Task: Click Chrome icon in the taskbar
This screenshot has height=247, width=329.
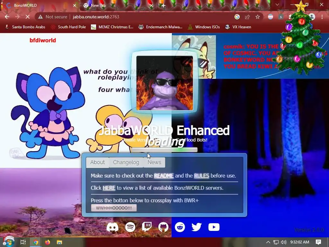Action: (x=36, y=242)
